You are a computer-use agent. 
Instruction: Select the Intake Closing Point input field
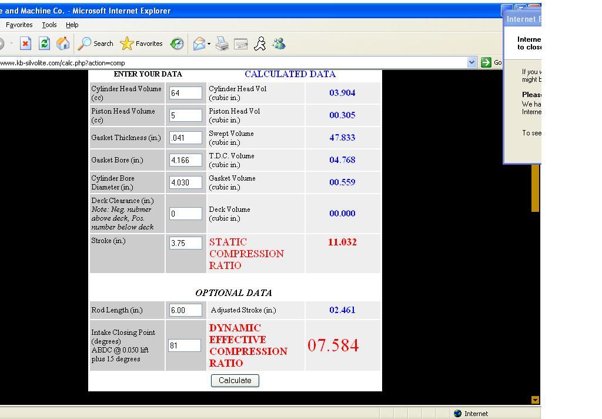[185, 345]
